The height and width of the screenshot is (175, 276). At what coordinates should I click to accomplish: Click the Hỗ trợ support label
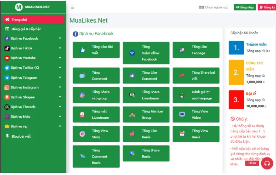point(252,163)
